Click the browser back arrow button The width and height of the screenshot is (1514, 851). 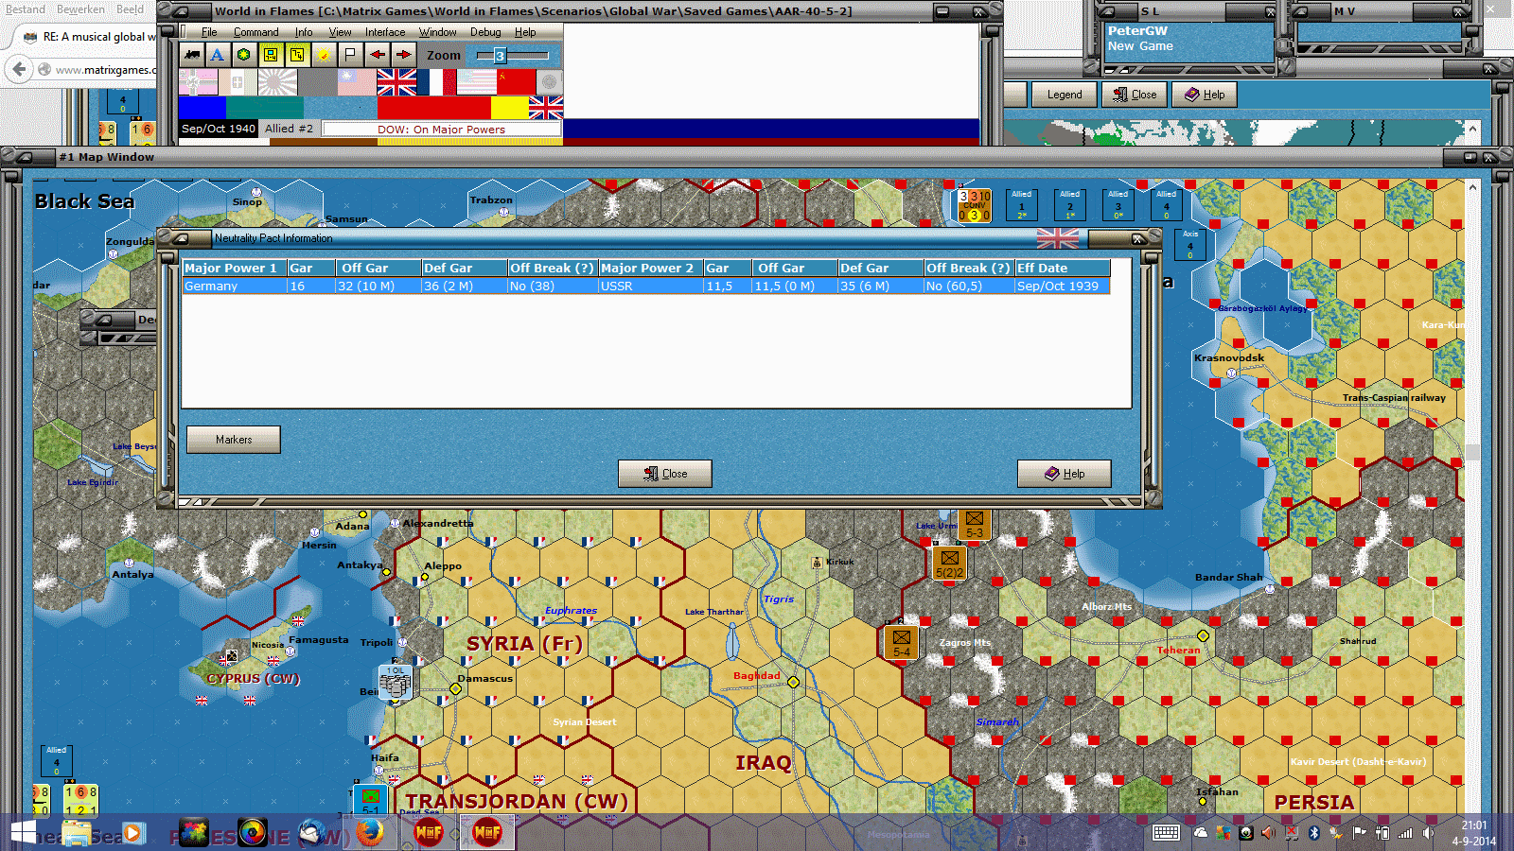click(19, 69)
